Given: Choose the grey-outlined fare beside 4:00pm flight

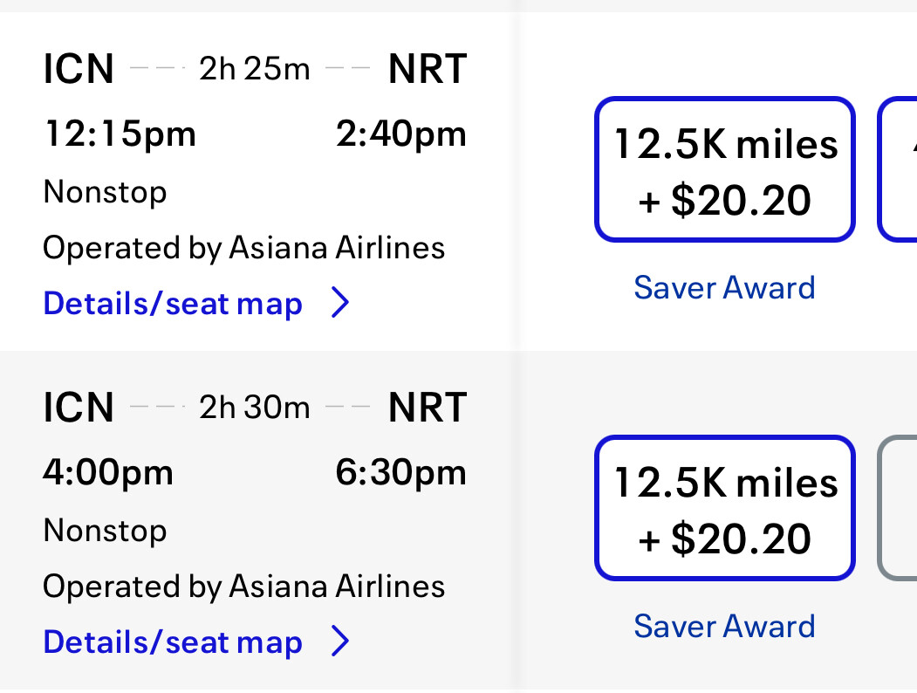Looking at the screenshot, I should (x=899, y=509).
